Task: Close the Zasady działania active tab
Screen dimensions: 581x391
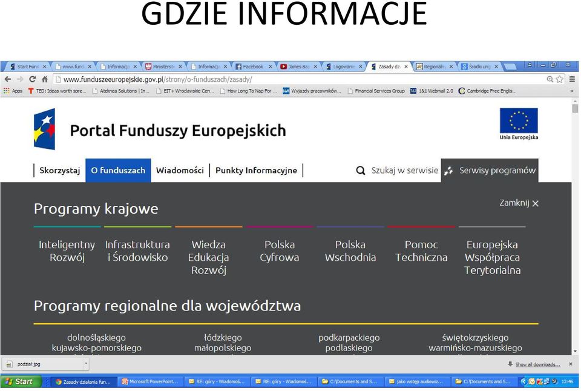Action: (406, 67)
